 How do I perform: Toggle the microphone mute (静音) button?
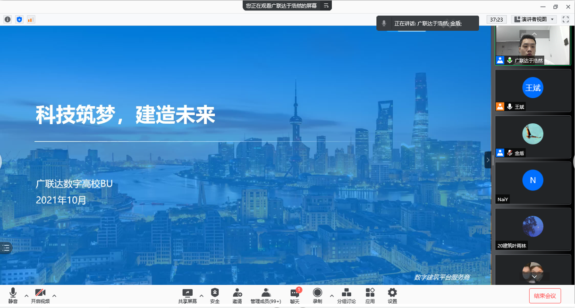[13, 296]
